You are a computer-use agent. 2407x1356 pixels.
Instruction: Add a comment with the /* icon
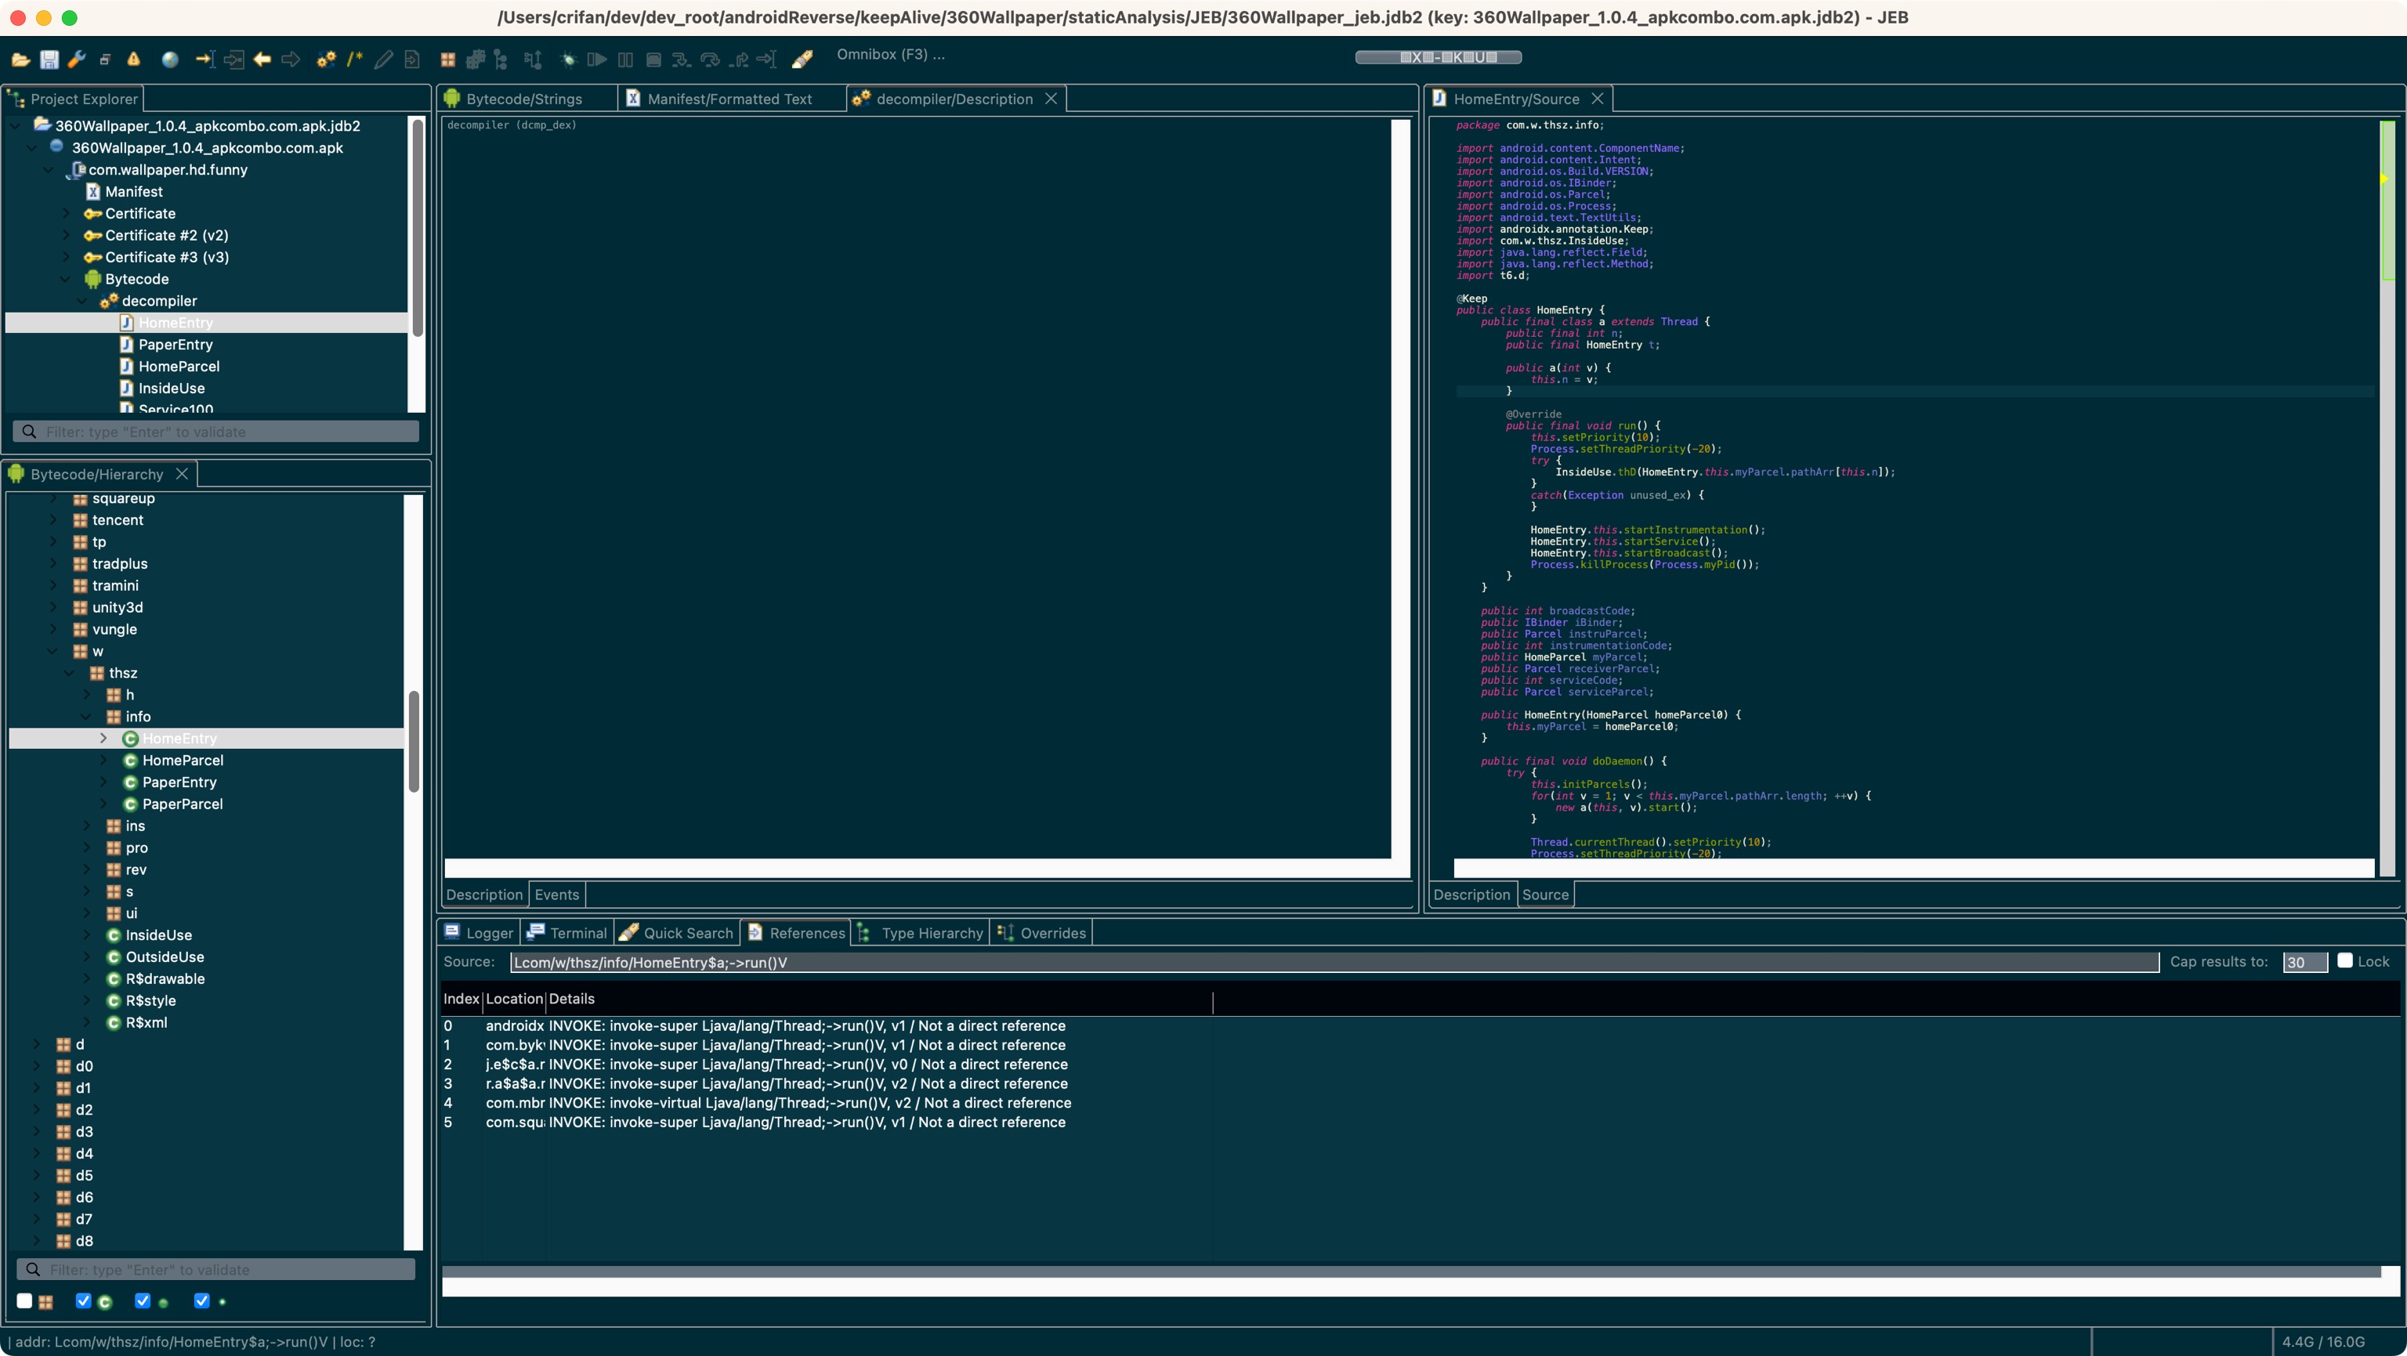coord(354,60)
